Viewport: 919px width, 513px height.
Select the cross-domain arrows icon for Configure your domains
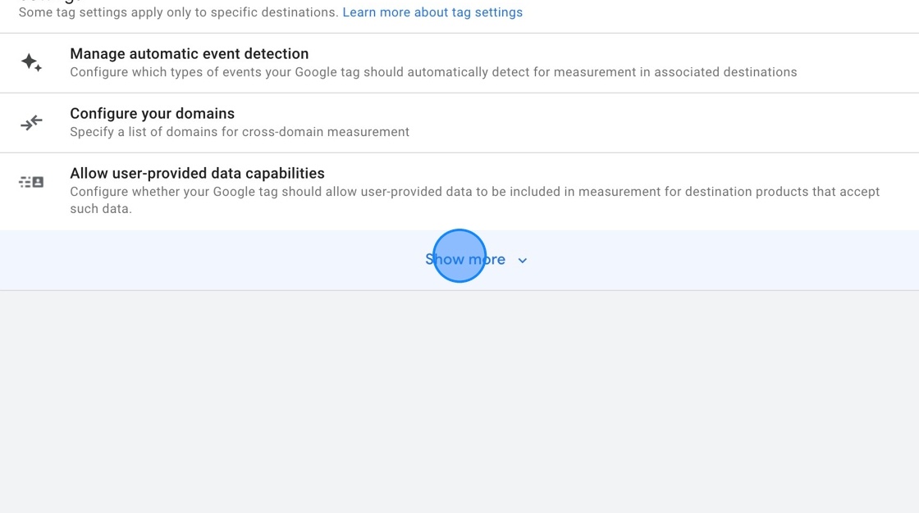[31, 122]
